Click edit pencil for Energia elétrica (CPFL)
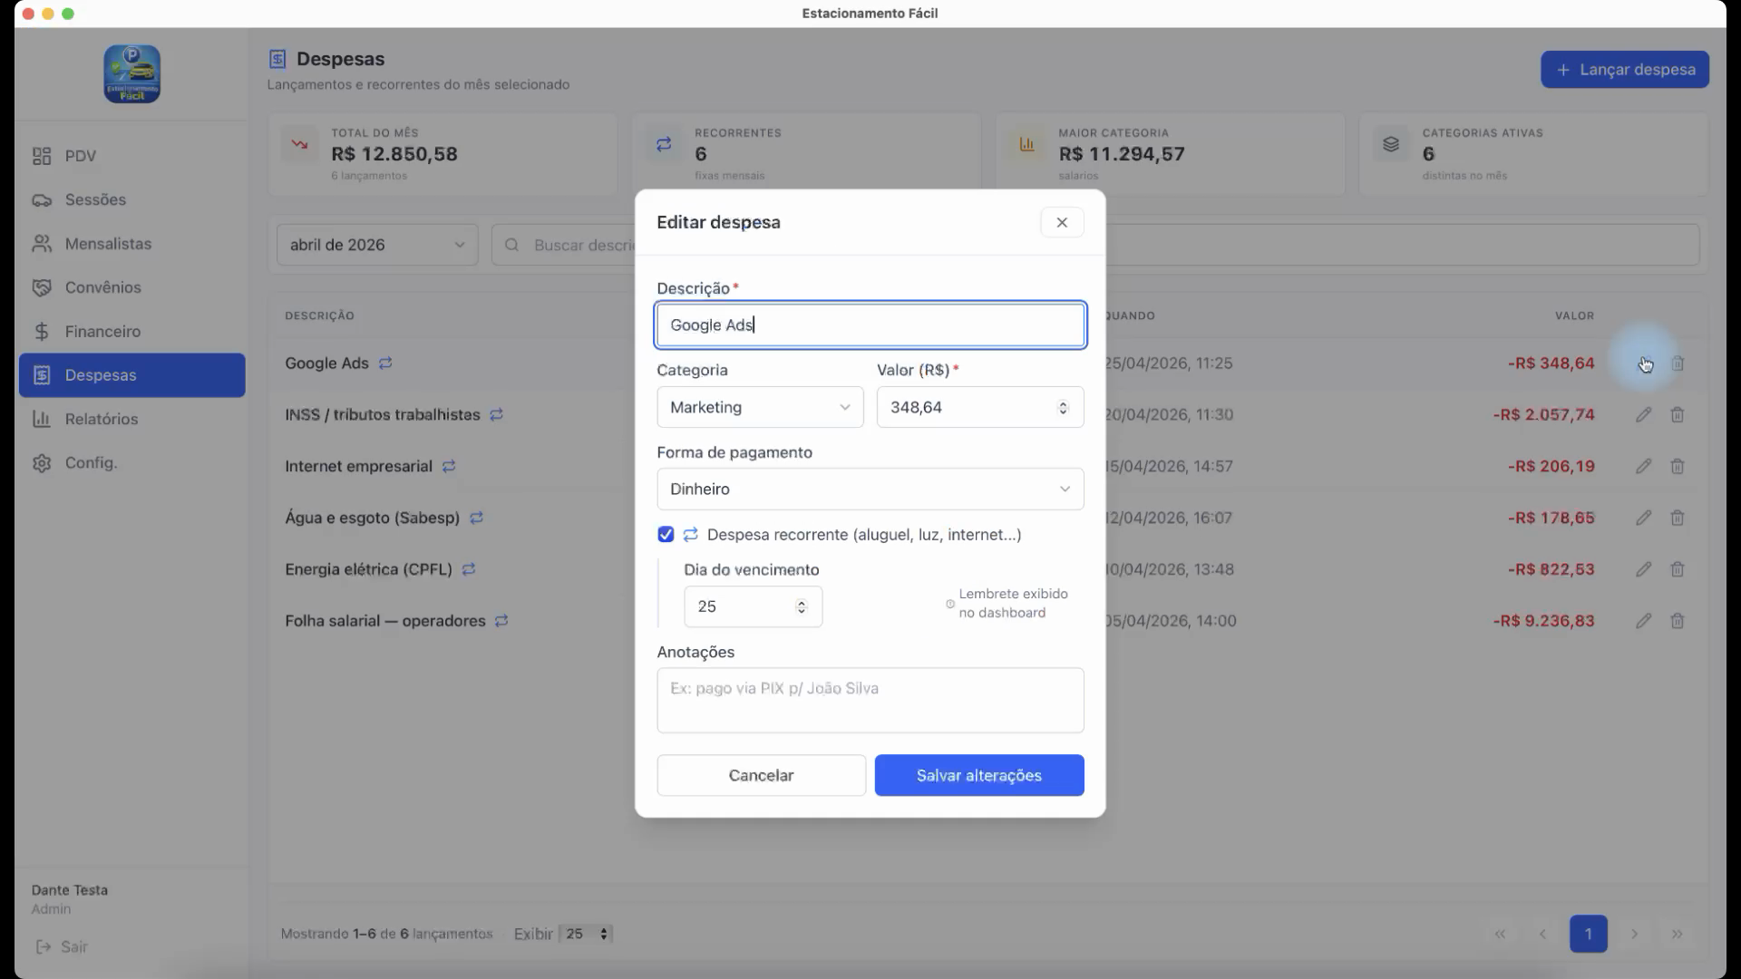Screen dimensions: 1741x979 pos(1643,569)
